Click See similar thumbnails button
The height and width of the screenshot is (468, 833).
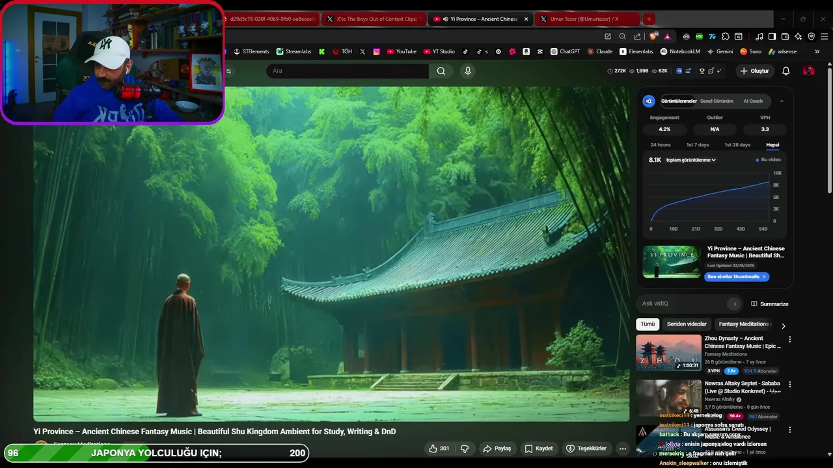pos(737,277)
